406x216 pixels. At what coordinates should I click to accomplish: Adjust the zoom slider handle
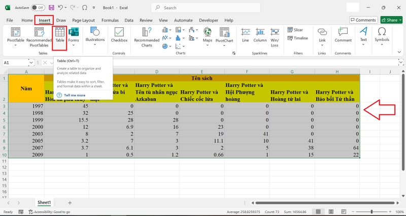tap(371, 212)
